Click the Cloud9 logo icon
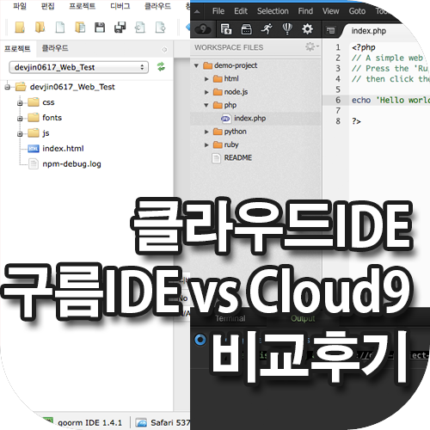 click(203, 29)
